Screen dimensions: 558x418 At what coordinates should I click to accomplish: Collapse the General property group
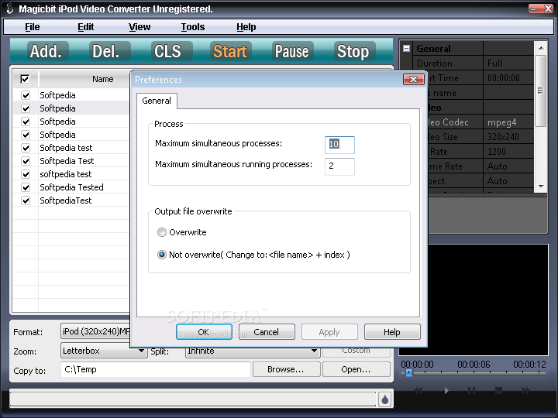[406, 48]
